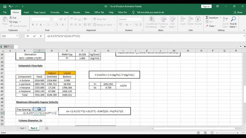Click Increase Font Size icon
Viewport: 246px width, 138px height.
coord(61,19)
